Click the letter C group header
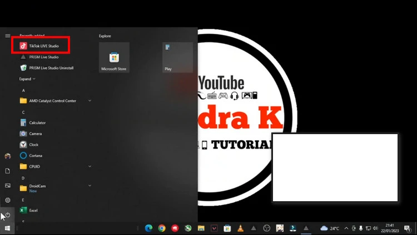Image resolution: width=417 pixels, height=235 pixels. pos(23,113)
